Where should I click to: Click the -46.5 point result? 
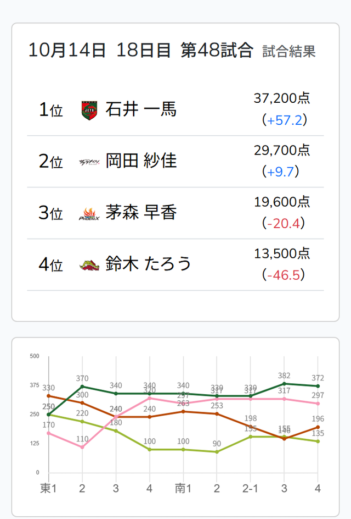pos(284,275)
